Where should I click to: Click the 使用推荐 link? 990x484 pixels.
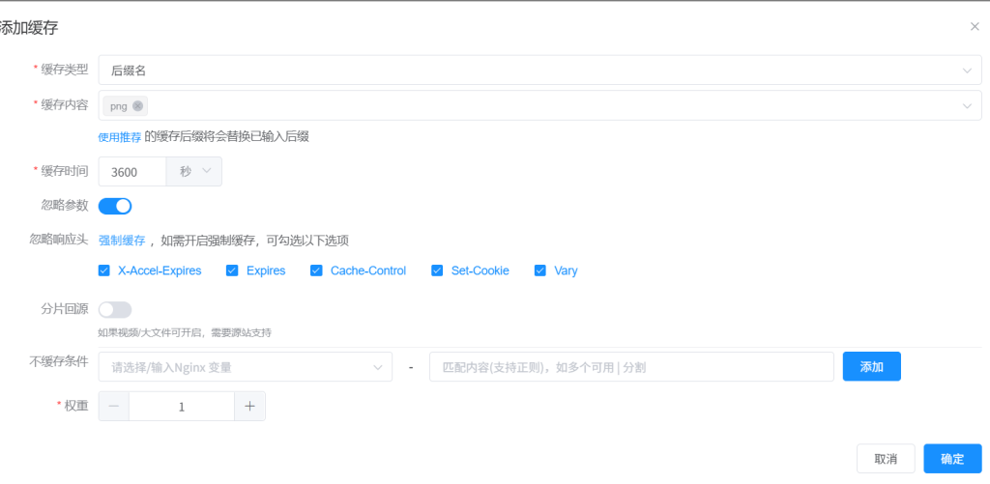pos(120,137)
